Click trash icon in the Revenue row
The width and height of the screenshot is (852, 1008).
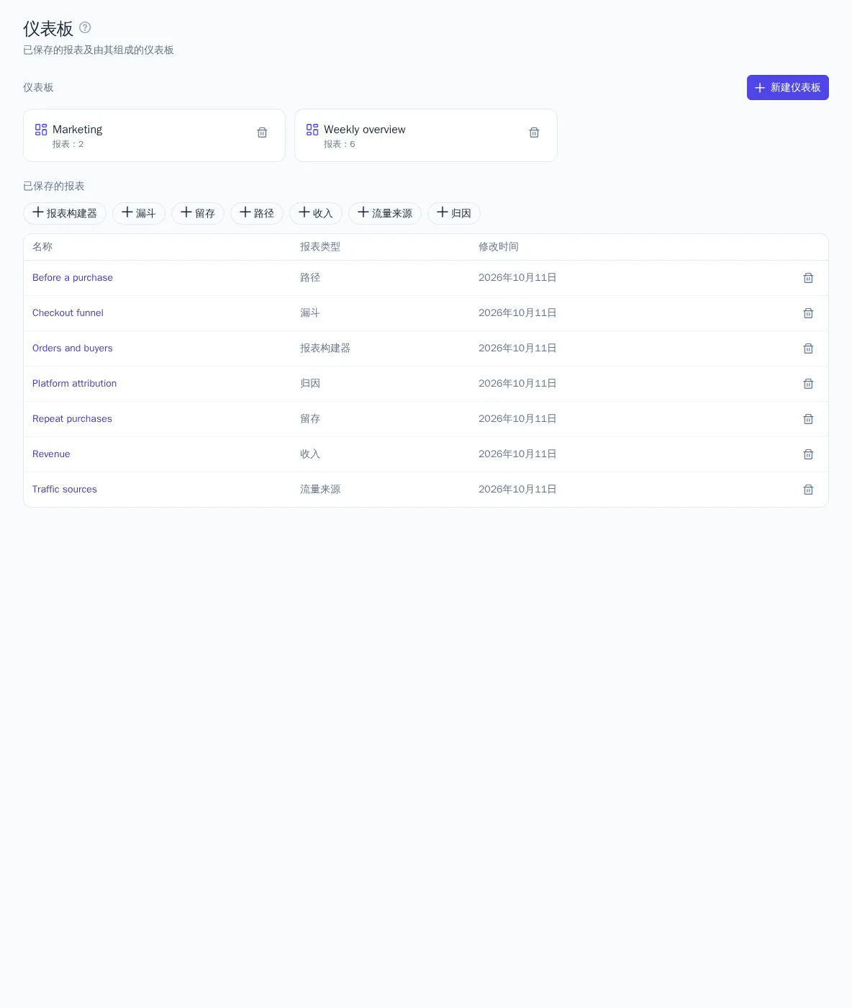pyautogui.click(x=808, y=454)
